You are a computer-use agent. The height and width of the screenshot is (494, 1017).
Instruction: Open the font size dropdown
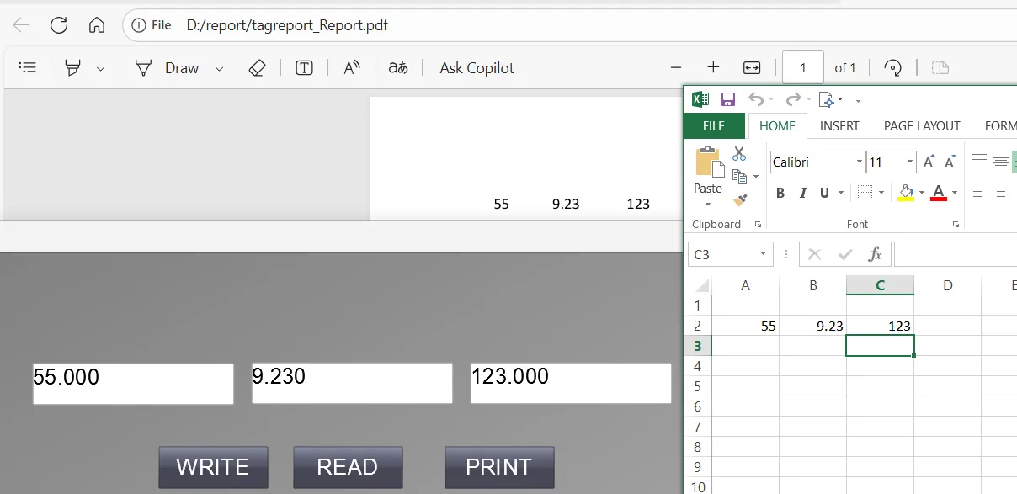coord(910,162)
